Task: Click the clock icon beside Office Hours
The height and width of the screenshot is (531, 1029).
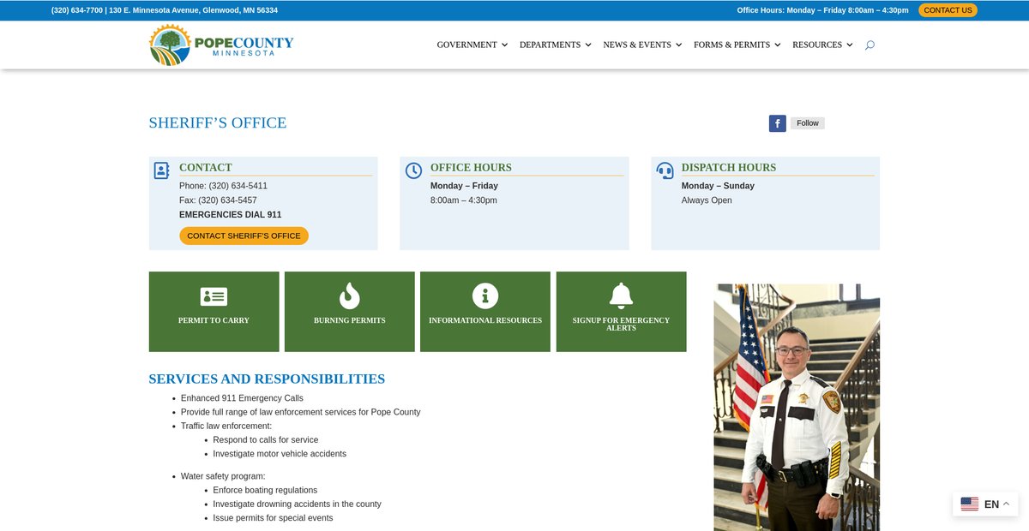Action: (413, 170)
